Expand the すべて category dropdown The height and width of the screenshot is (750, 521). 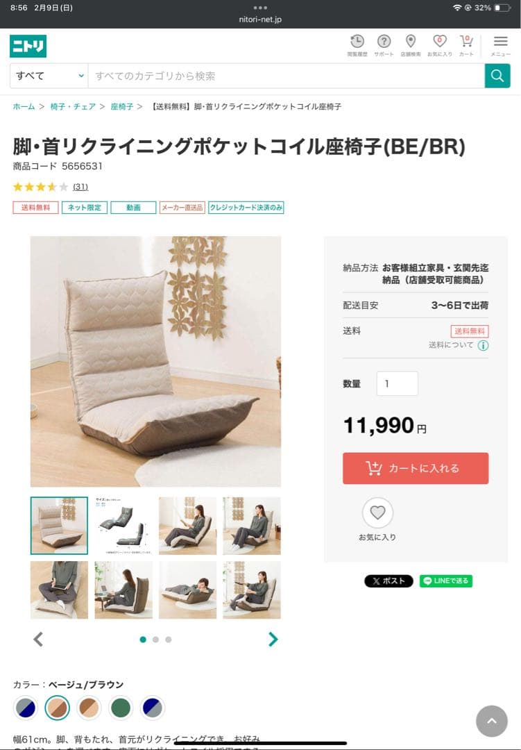tap(49, 76)
